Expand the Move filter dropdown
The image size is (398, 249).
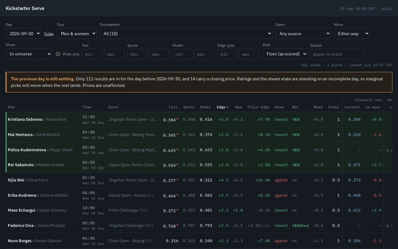click(352, 34)
